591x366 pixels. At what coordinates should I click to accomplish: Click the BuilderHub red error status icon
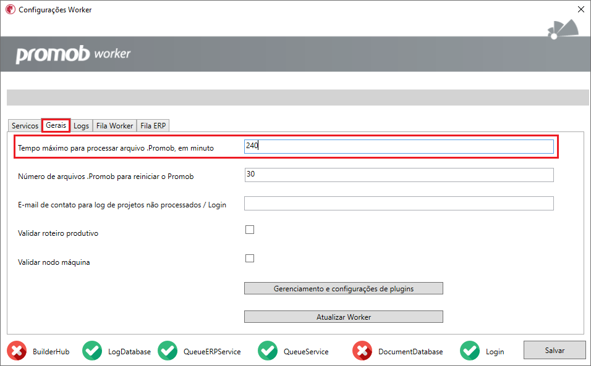17,351
